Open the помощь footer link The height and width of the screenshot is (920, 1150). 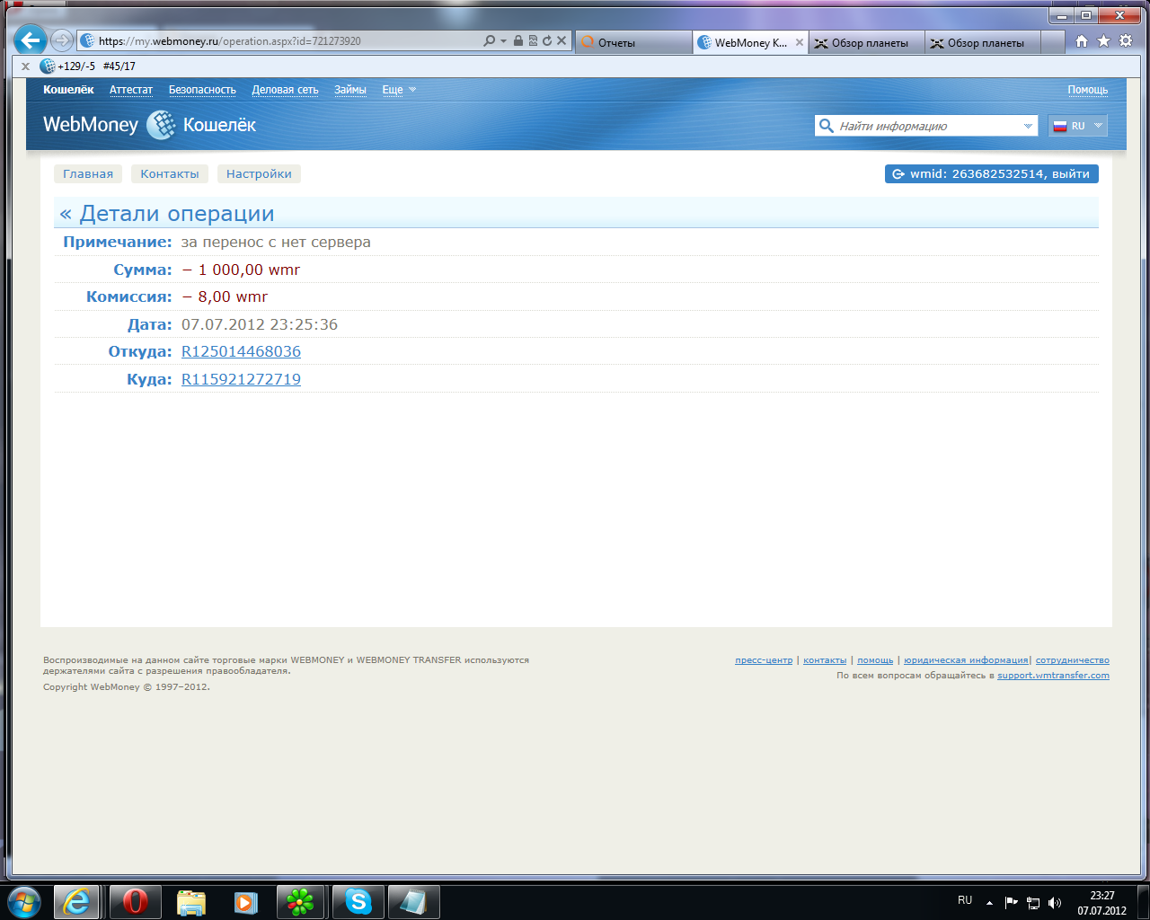pyautogui.click(x=875, y=660)
